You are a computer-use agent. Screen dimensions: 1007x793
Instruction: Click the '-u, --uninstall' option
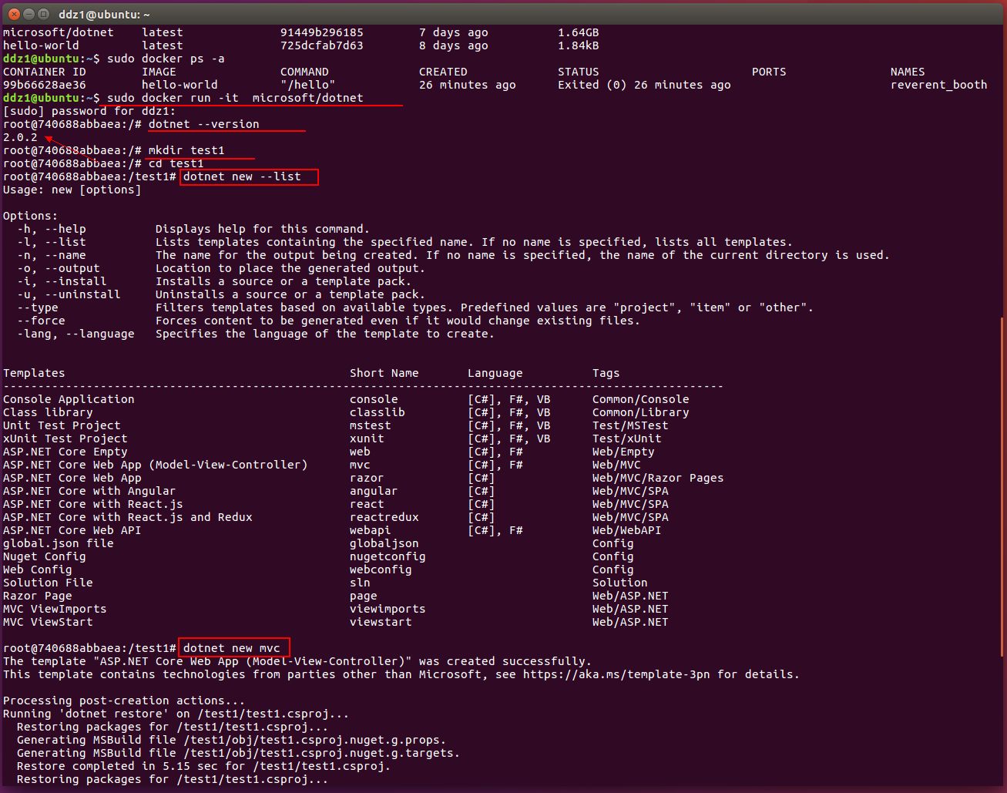[x=69, y=294]
